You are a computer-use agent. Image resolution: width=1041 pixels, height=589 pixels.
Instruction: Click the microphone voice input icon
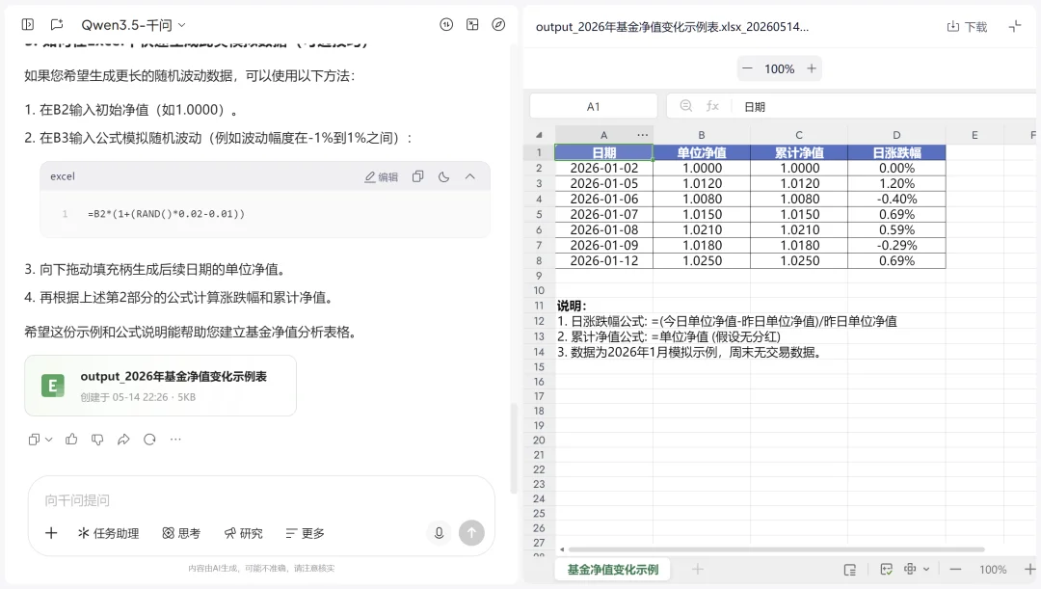point(439,532)
